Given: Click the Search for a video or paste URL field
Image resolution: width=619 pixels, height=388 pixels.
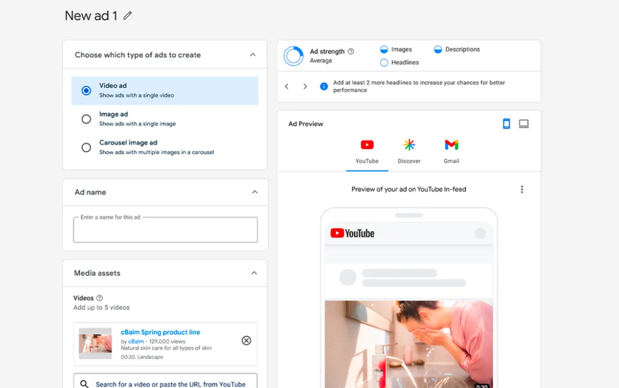Looking at the screenshot, I should (x=165, y=381).
